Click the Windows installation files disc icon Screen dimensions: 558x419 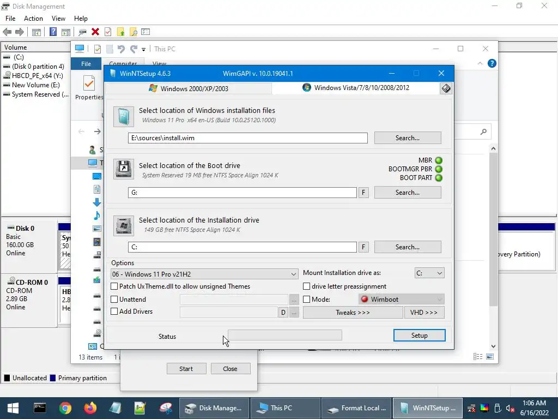tap(124, 117)
